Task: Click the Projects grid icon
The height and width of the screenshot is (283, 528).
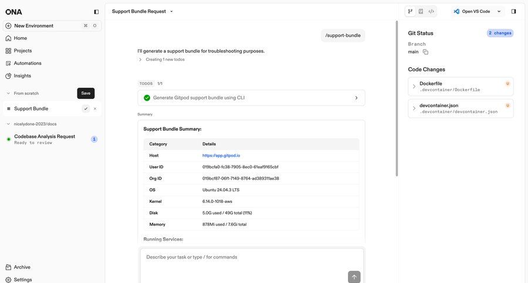Action: tap(8, 51)
